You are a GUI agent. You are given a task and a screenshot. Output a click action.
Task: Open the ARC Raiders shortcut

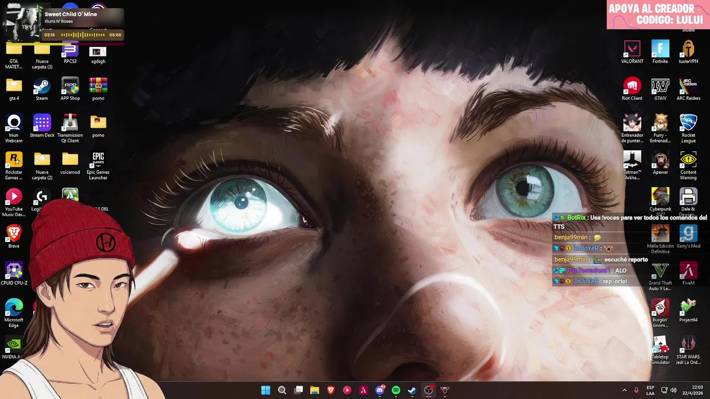tap(688, 89)
